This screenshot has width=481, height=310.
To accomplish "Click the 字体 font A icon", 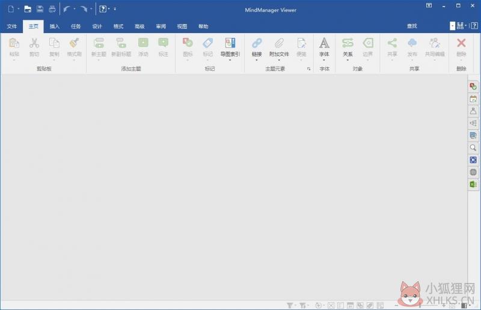I will click(324, 43).
